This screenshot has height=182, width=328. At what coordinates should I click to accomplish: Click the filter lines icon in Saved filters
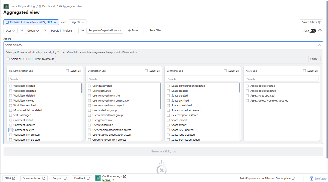pyautogui.click(x=319, y=22)
